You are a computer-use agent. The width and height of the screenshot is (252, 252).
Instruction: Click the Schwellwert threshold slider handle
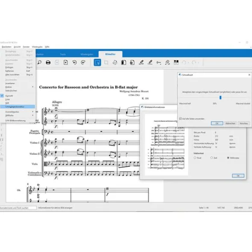[220, 97]
